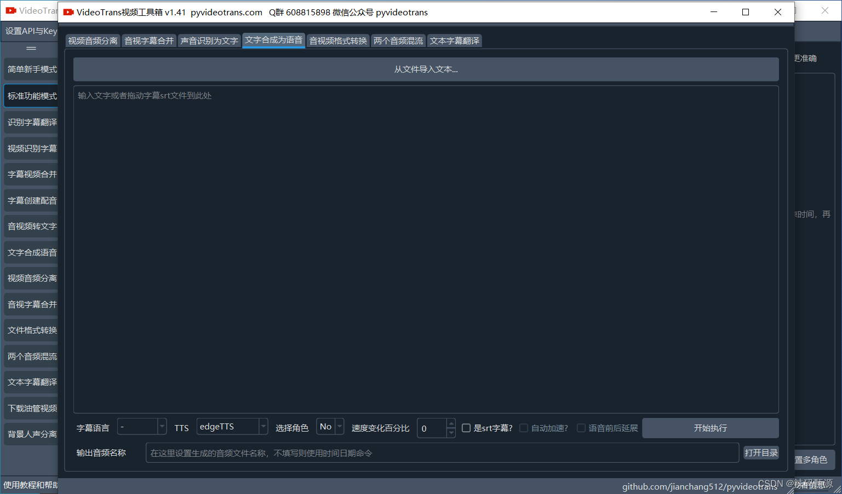Toggle the 语音前后延展 checkbox
The image size is (842, 494).
point(581,428)
